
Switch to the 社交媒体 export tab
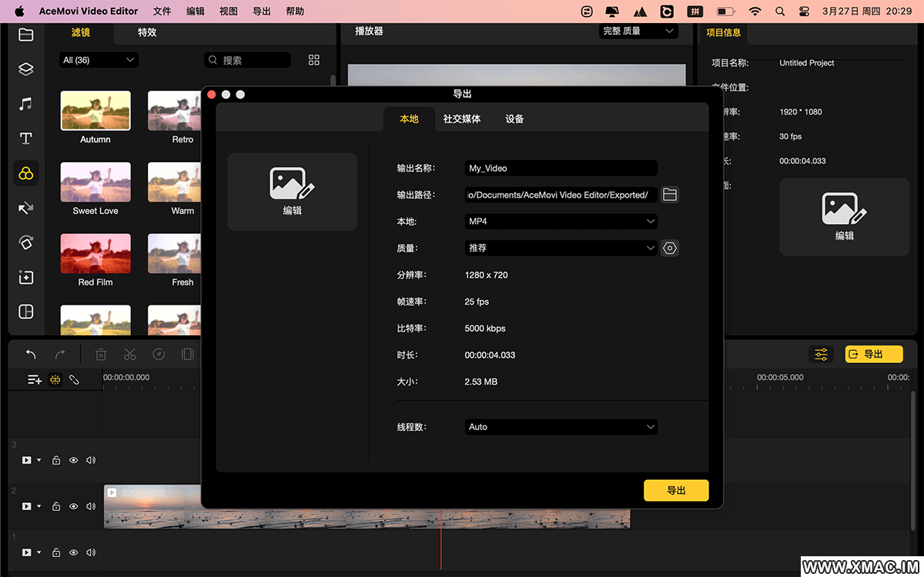[462, 119]
